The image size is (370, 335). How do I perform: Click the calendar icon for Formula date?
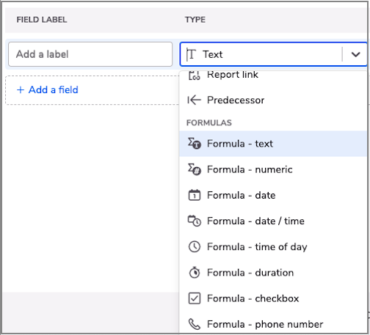(x=195, y=195)
